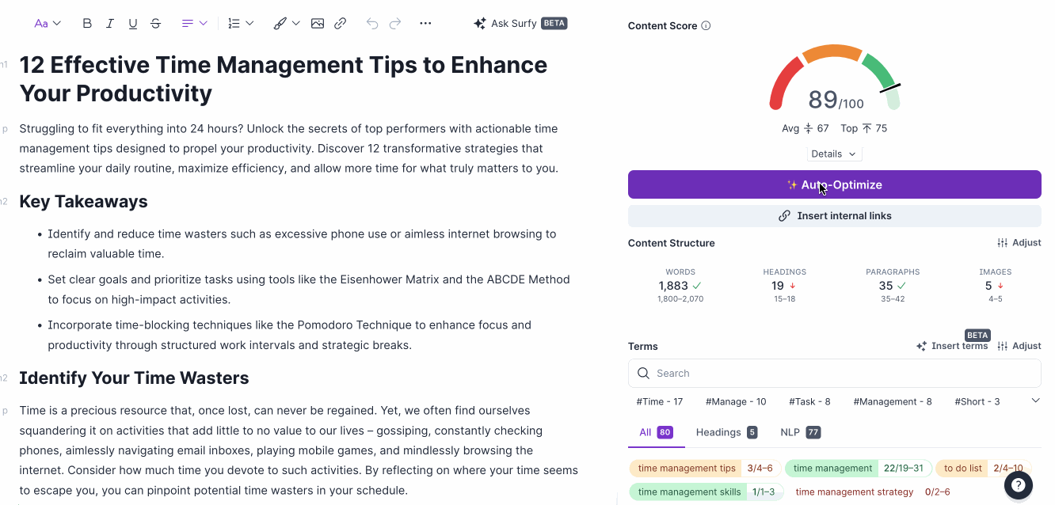Click the Insert internal links button
The height and width of the screenshot is (505, 1055).
(834, 215)
